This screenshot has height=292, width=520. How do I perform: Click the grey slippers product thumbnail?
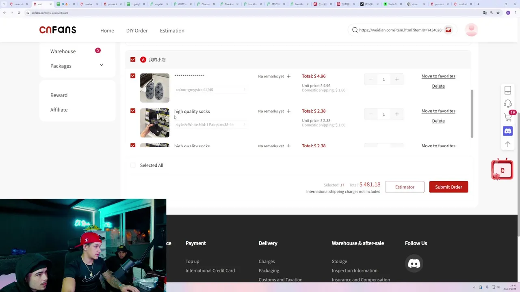tap(155, 88)
